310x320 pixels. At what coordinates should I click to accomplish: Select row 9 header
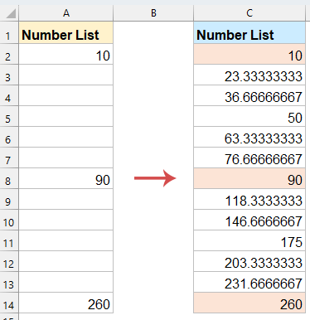(x=9, y=199)
